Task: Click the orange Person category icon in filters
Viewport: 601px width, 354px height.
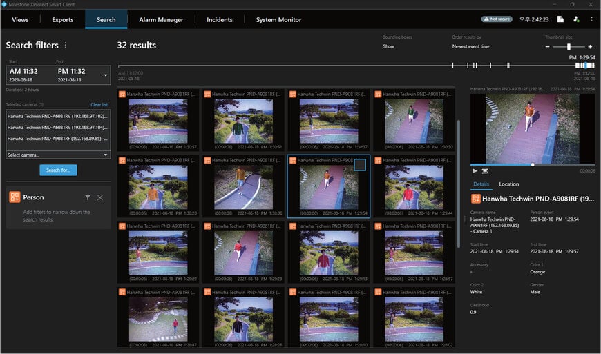Action: pos(15,197)
